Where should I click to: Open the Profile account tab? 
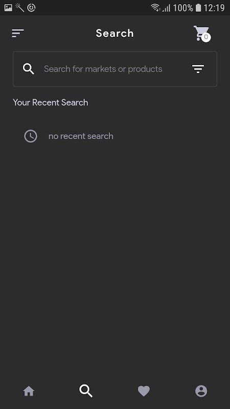pos(201,391)
